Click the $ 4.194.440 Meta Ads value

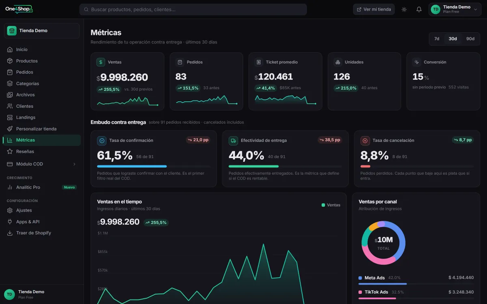coord(461,278)
